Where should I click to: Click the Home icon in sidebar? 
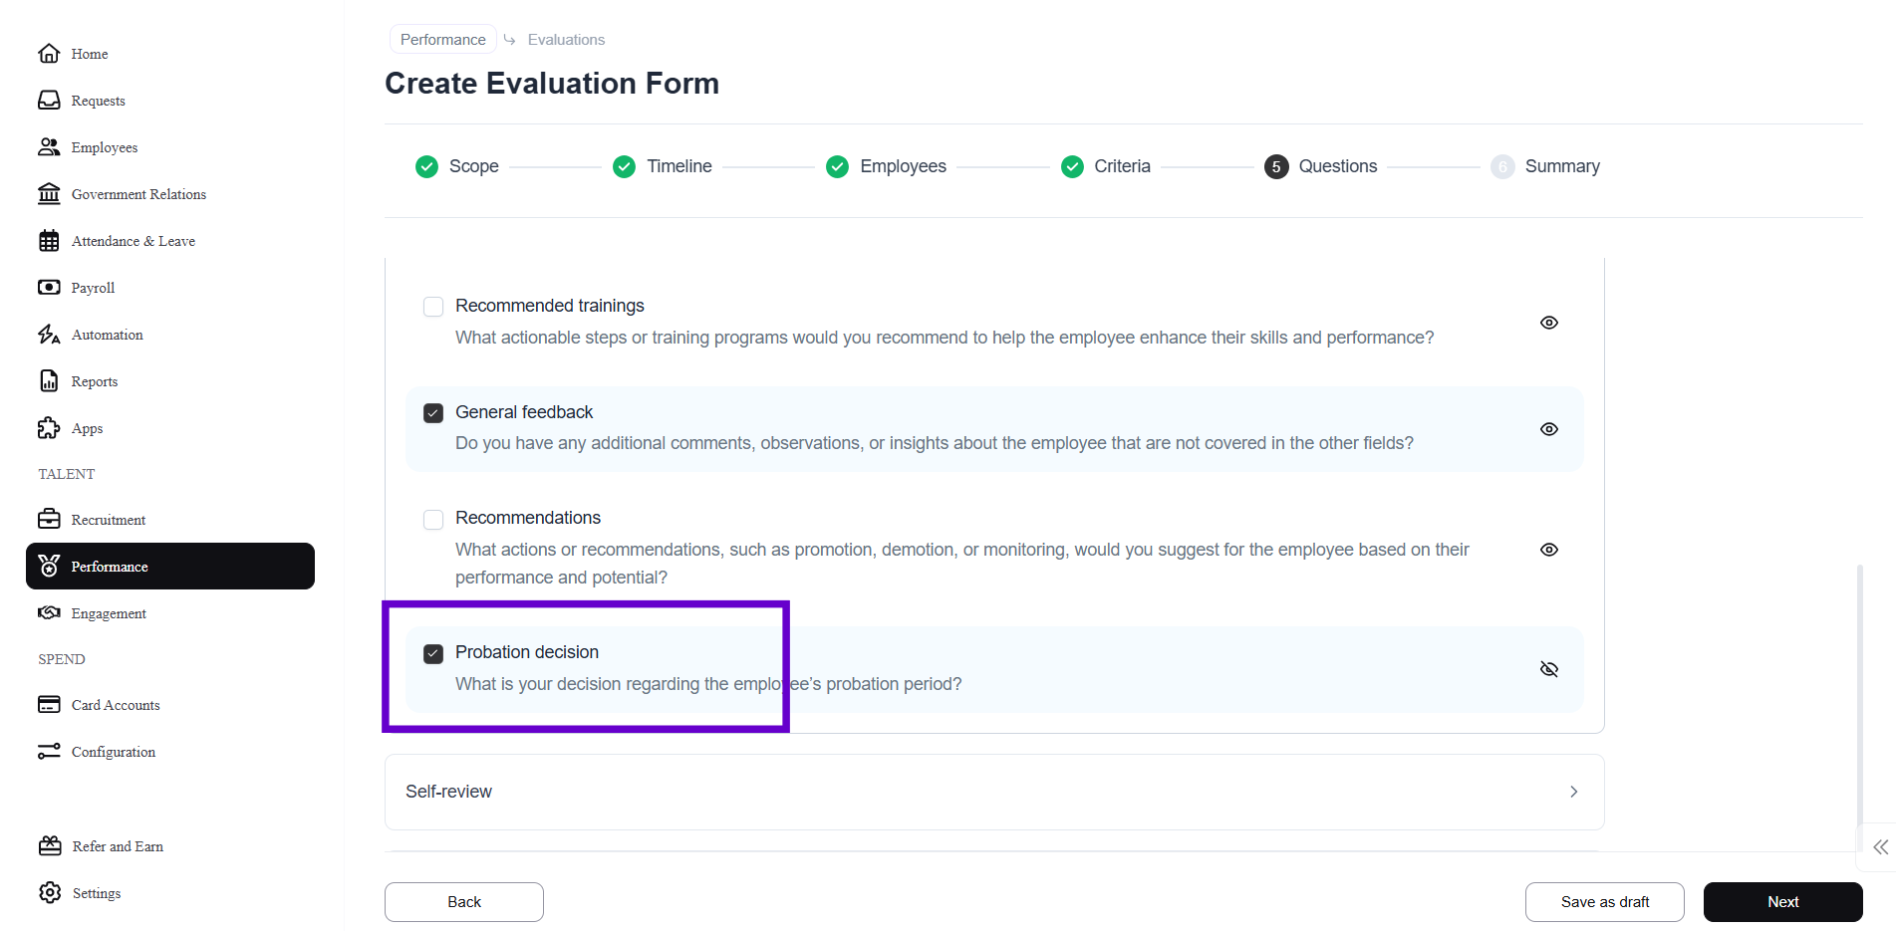49,54
